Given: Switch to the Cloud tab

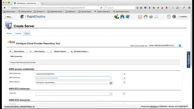Looking at the screenshot, I should click(27, 34).
